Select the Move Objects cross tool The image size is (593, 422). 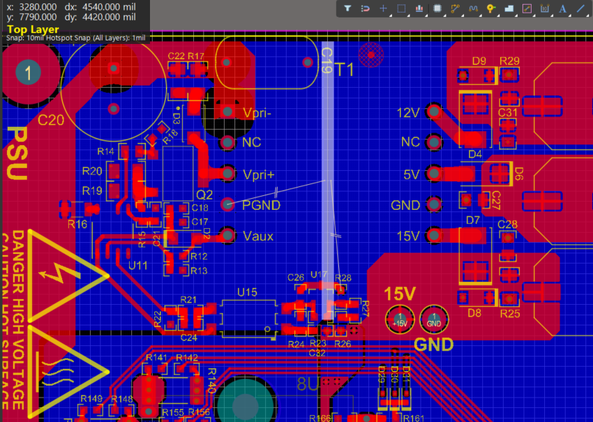coord(383,8)
